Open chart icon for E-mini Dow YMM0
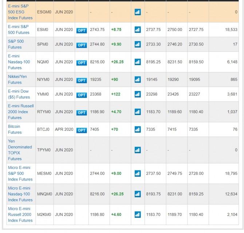 (x=137, y=94)
